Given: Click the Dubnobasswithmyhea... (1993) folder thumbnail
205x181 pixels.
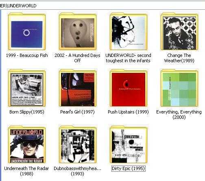Looking at the screenshot, I should [x=78, y=144].
